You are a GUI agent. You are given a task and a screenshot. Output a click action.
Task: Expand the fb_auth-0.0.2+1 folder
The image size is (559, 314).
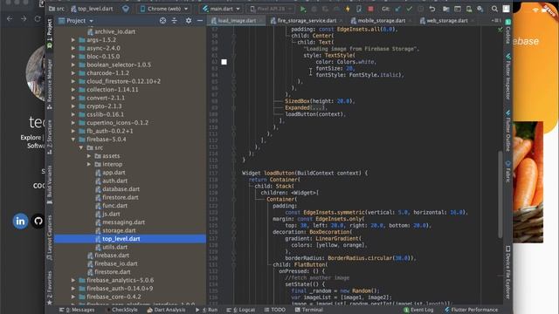coord(73,131)
